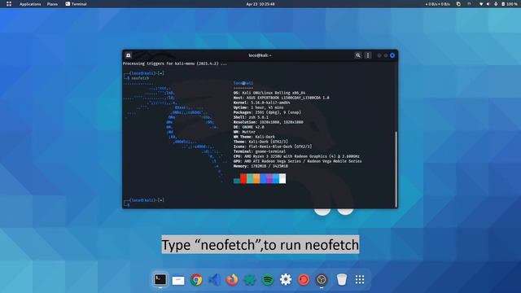The height and width of the screenshot is (293, 521).
Task: Click the Resolution line in neofetch
Action: (x=268, y=122)
